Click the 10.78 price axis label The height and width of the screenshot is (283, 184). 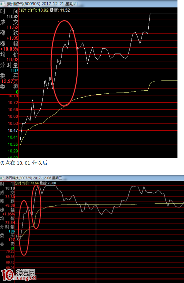pyautogui.click(x=13, y=96)
